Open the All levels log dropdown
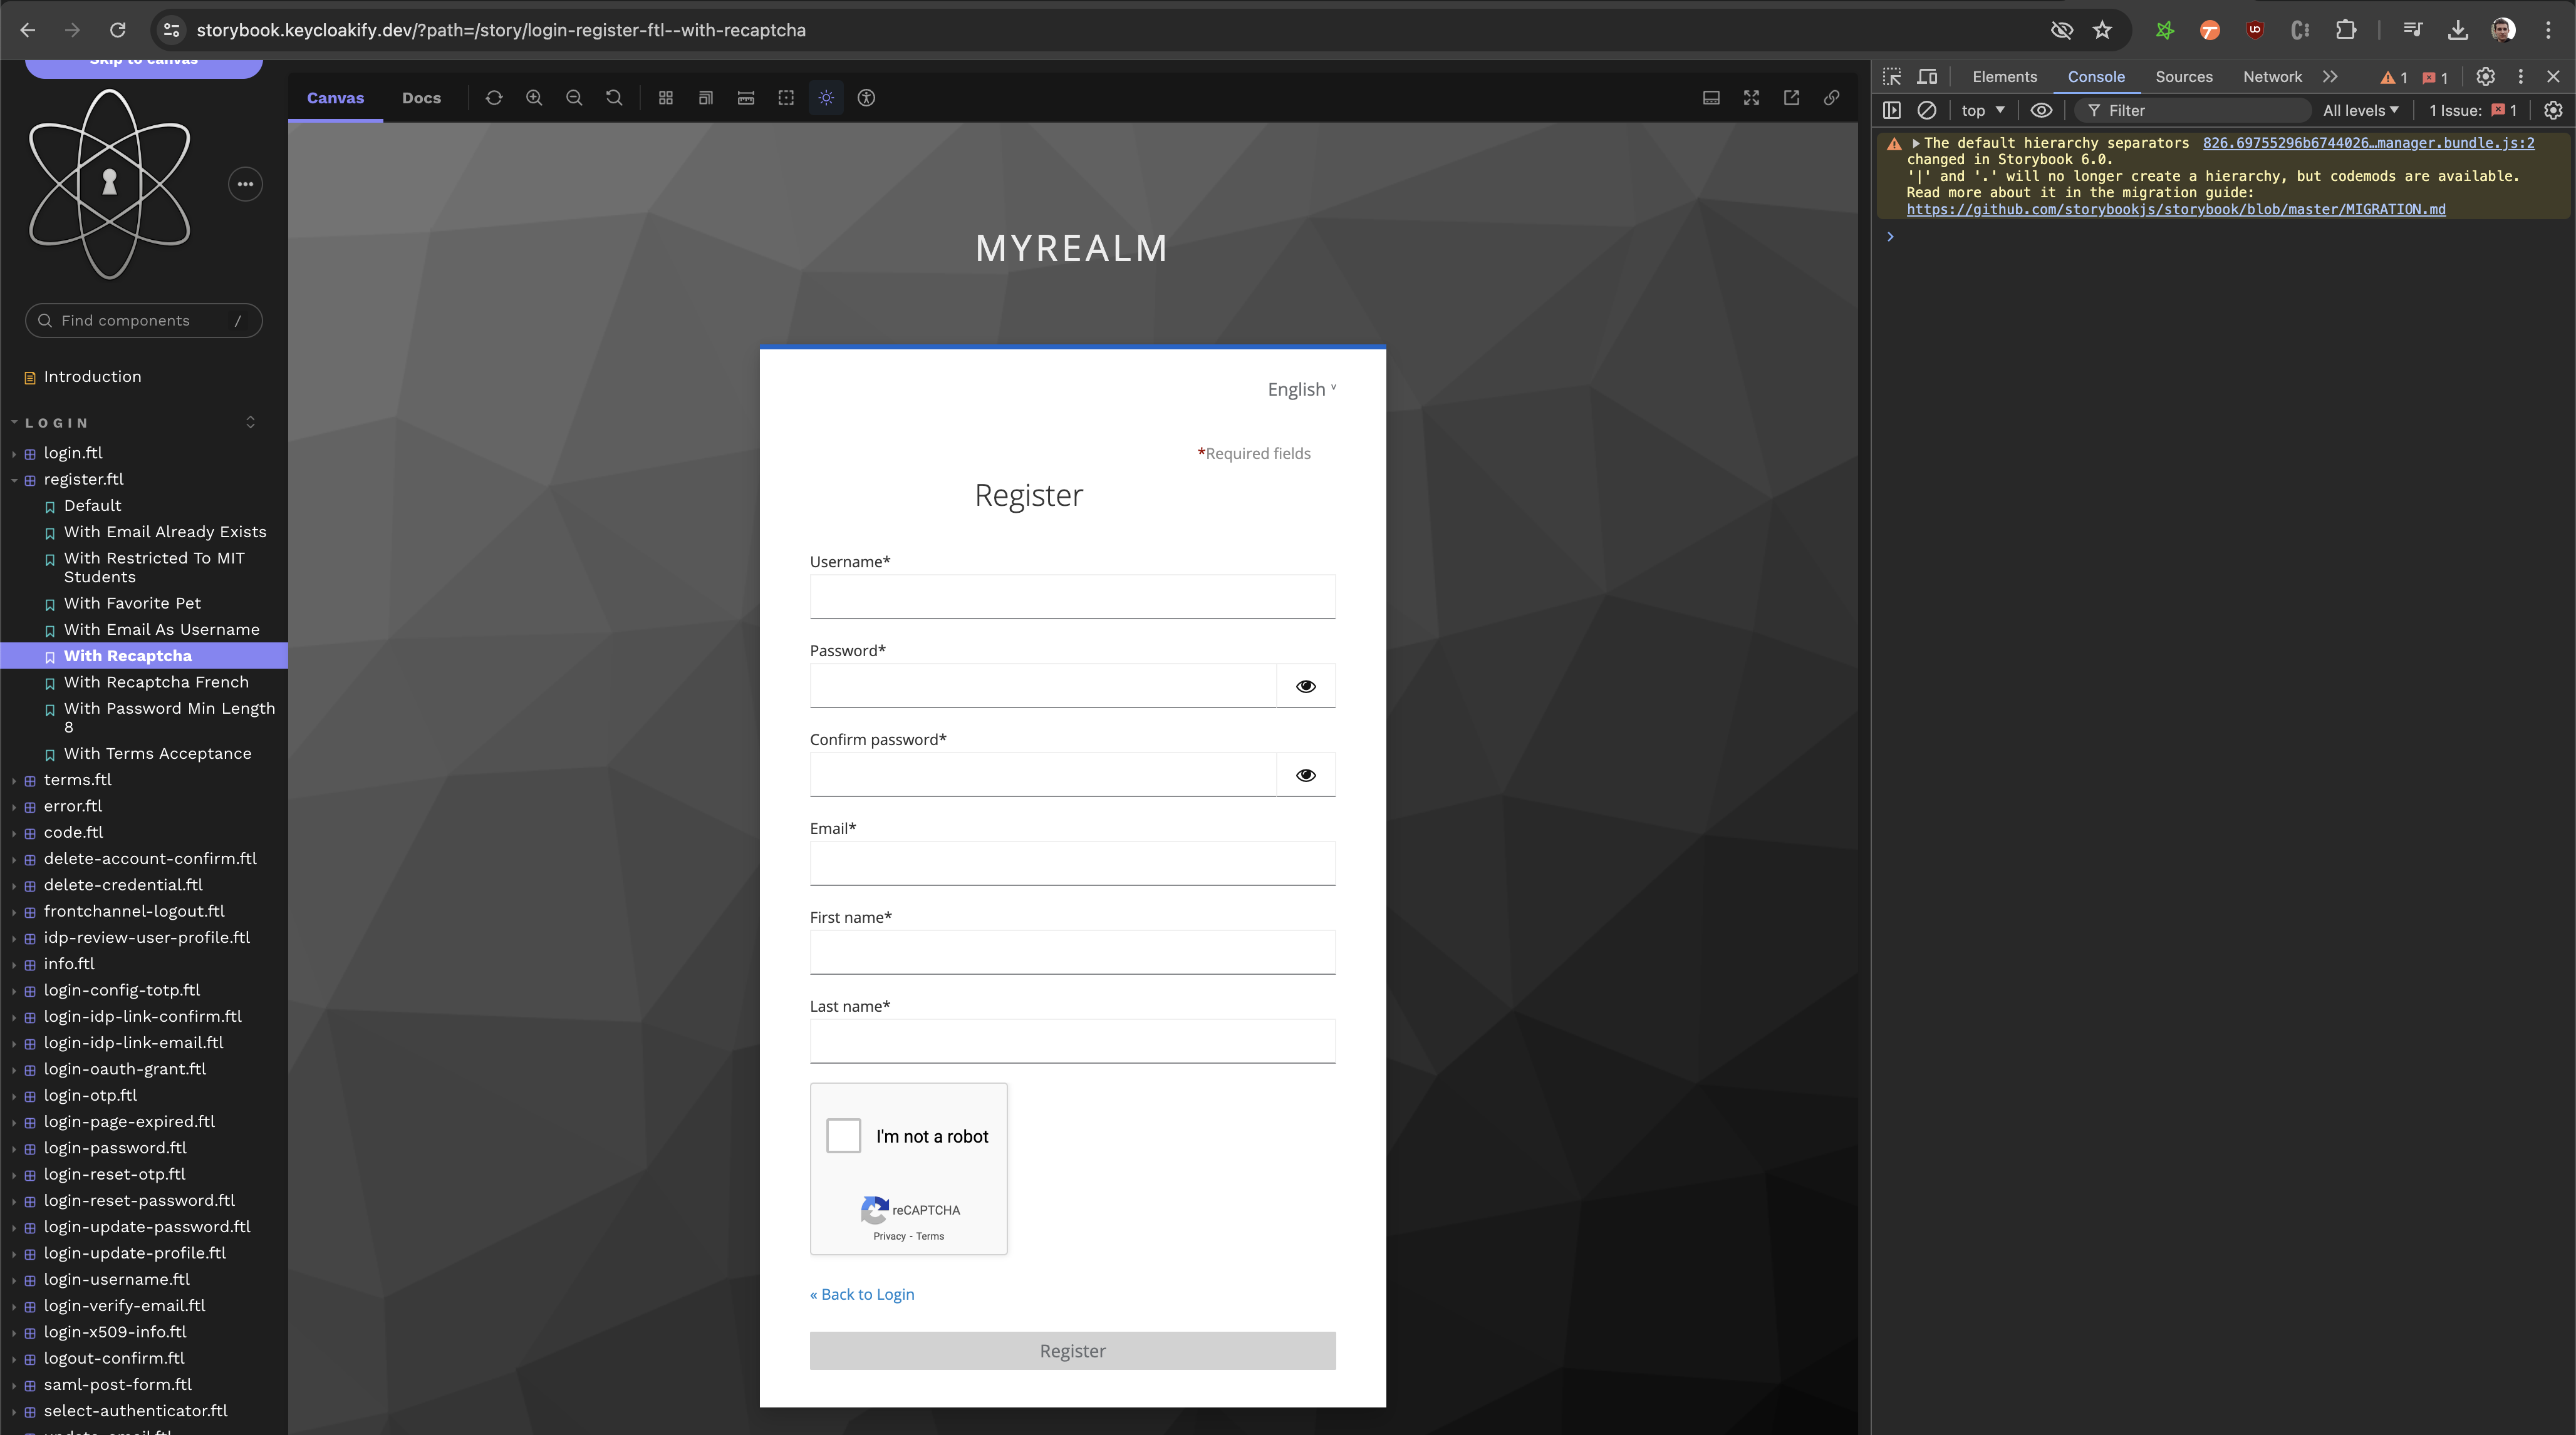Image resolution: width=2576 pixels, height=1435 pixels. pyautogui.click(x=2360, y=111)
